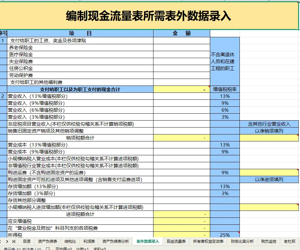This screenshot has width=300, height=250.
Task: Click the yellow total cell for 销项税额合计
Action: coord(182,138)
